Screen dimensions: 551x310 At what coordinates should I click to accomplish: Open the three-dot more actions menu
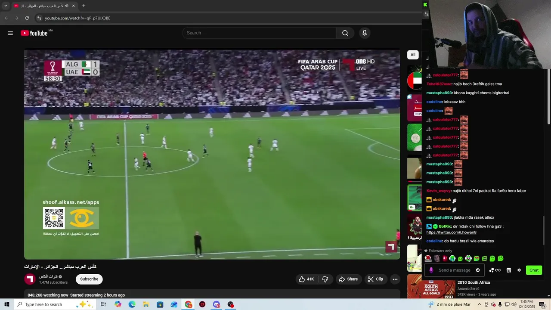pos(395,279)
